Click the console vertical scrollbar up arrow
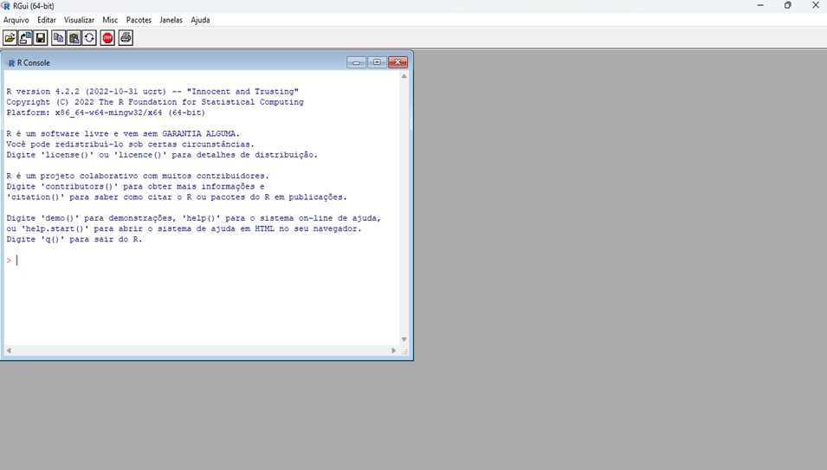Image resolution: width=827 pixels, height=470 pixels. click(404, 76)
